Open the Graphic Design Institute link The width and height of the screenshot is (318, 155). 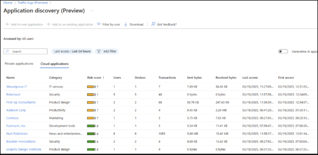(x=24, y=149)
